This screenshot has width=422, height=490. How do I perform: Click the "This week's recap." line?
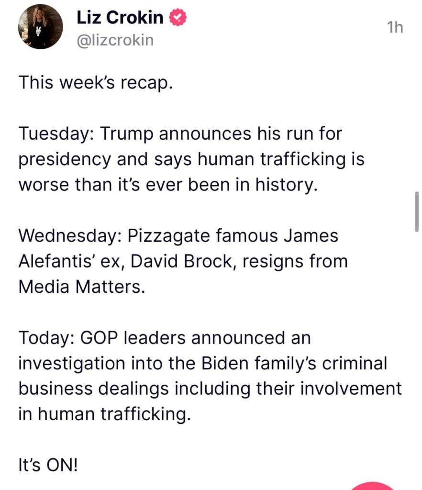click(95, 83)
